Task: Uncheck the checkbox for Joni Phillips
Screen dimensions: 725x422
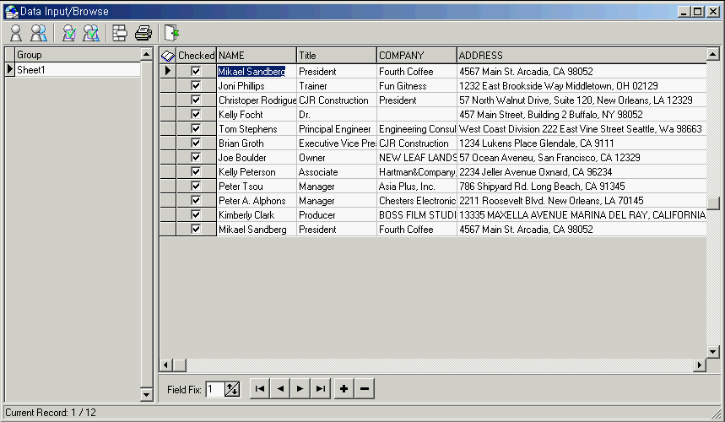Action: (x=196, y=86)
